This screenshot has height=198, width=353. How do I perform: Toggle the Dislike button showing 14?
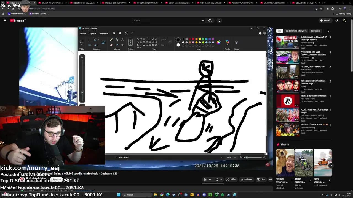[x=219, y=180]
